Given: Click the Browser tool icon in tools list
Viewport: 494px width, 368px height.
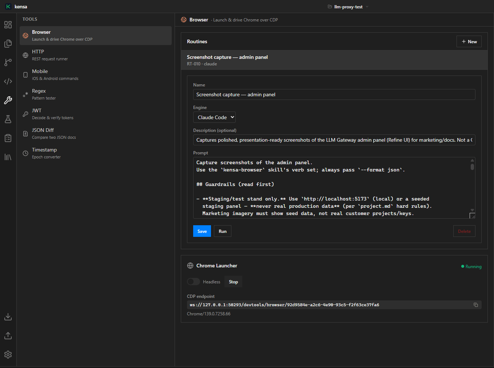Looking at the screenshot, I should coord(25,36).
